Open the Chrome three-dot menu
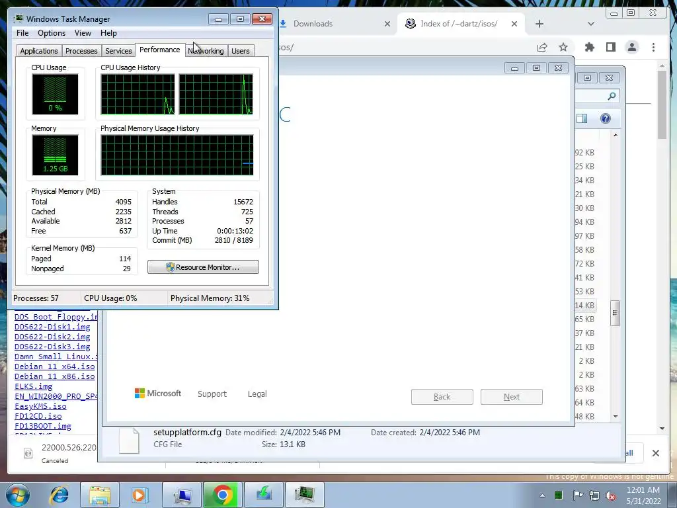This screenshot has width=677, height=508. [653, 47]
